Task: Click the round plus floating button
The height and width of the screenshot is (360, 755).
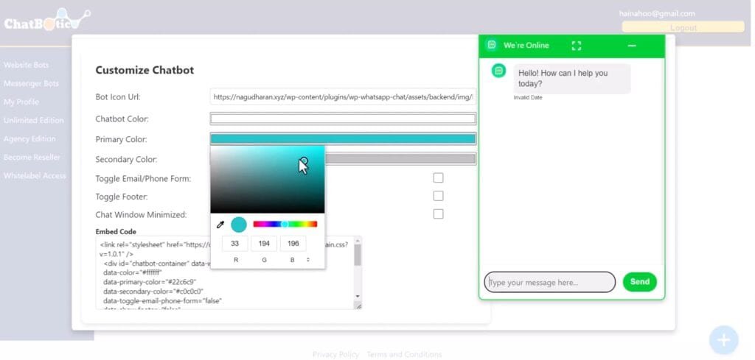Action: click(x=724, y=340)
